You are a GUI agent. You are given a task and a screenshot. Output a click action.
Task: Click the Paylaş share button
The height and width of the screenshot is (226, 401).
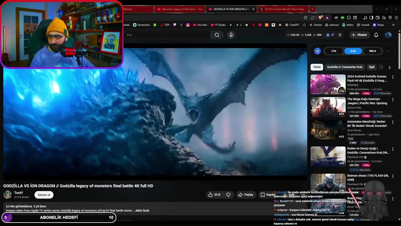tap(246, 195)
